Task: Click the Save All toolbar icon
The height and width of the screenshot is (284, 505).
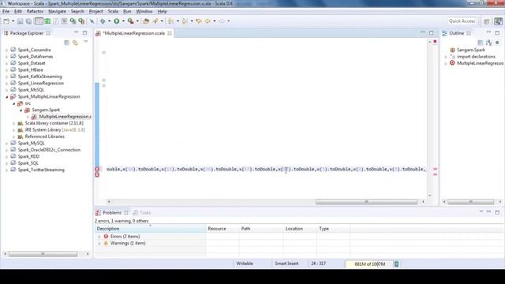Action: coord(28,21)
